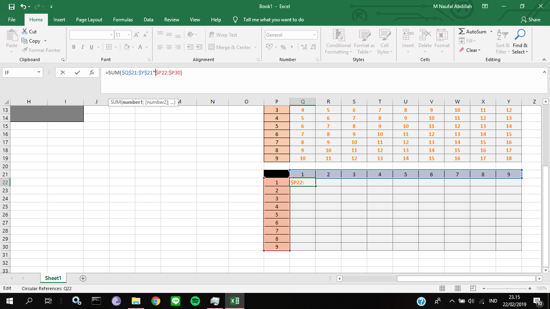Collapse the ribbon with the chevron
The width and height of the screenshot is (550, 309).
coord(544,60)
